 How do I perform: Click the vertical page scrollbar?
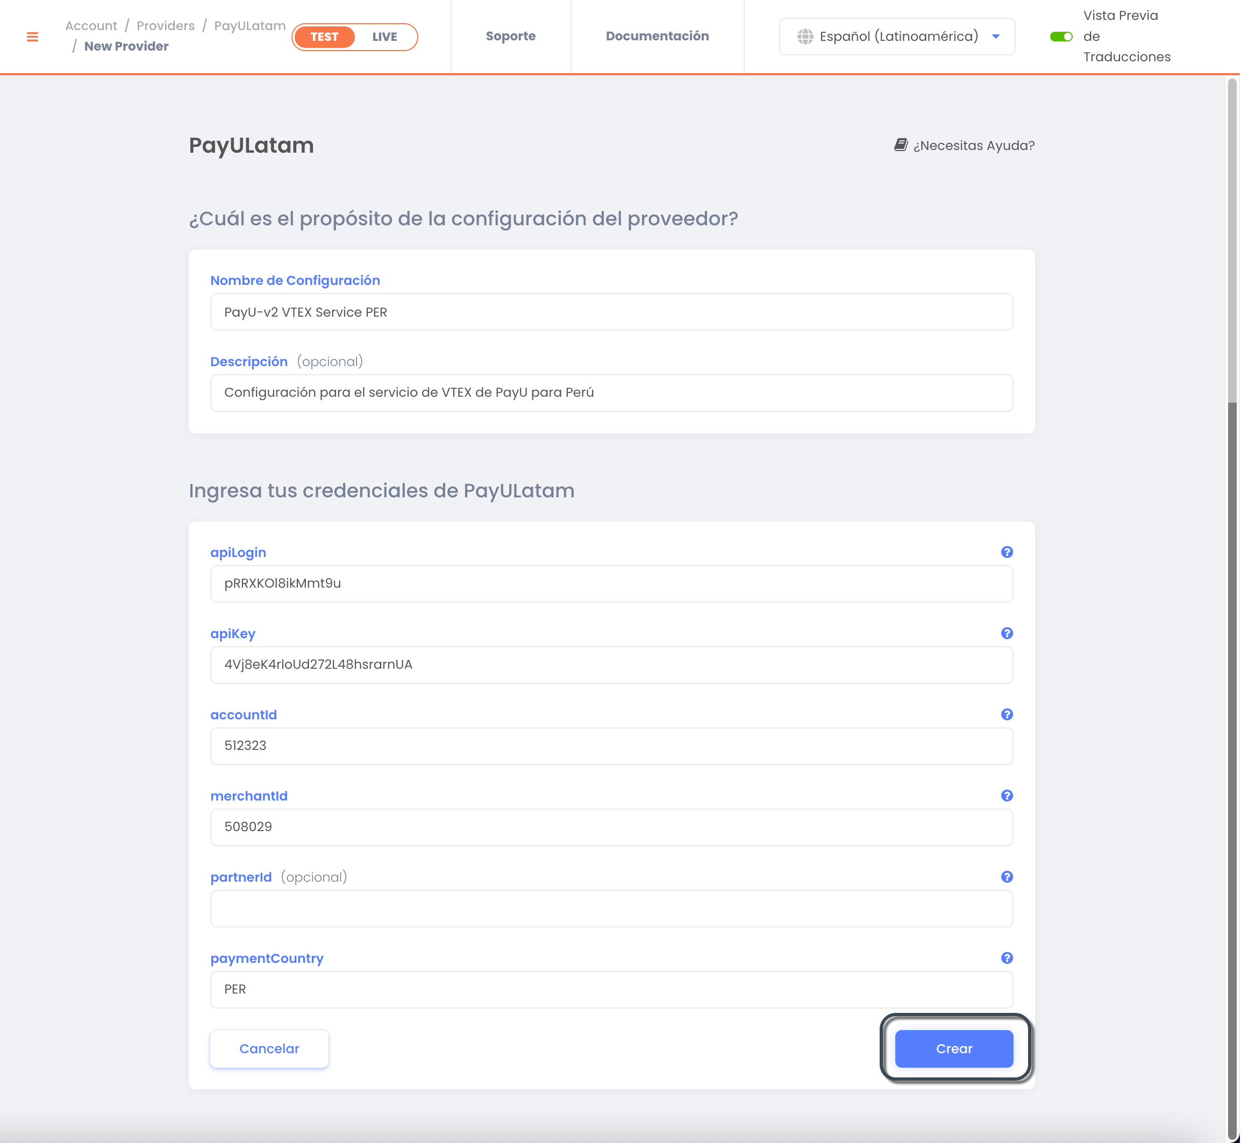pos(1232,609)
